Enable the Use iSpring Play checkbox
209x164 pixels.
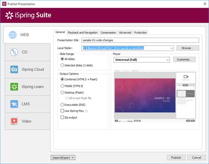pyautogui.click(x=62, y=111)
